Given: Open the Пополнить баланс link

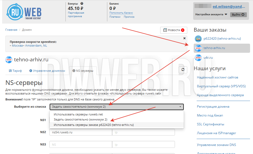Looking at the screenshot, I should tap(121, 13).
